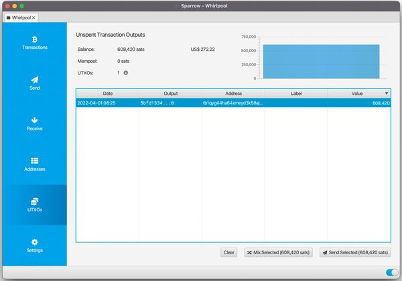Sort table by Date column header
Image resolution: width=402 pixels, height=281 pixels.
click(107, 94)
